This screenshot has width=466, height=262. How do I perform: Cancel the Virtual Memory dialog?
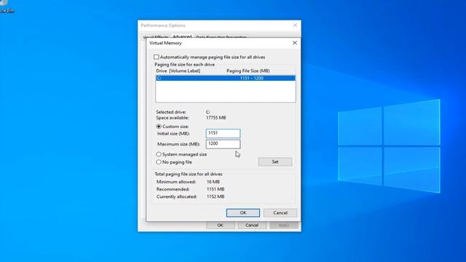click(280, 213)
